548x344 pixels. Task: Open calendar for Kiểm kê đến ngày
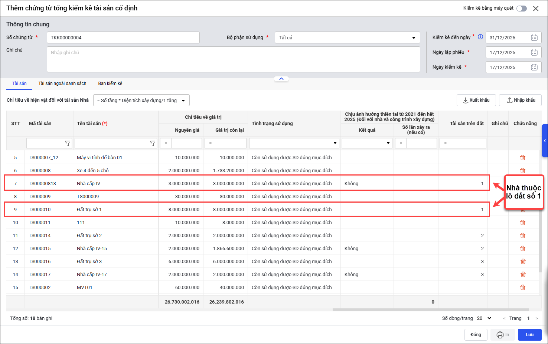[x=534, y=37]
